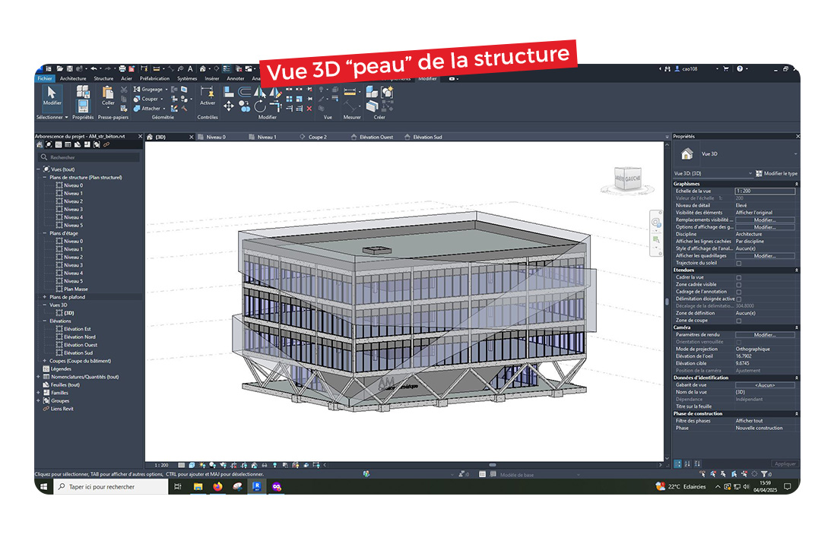This screenshot has height=547, width=834.
Task: Switch to the Niveau 1 view tab
Action: (x=267, y=137)
